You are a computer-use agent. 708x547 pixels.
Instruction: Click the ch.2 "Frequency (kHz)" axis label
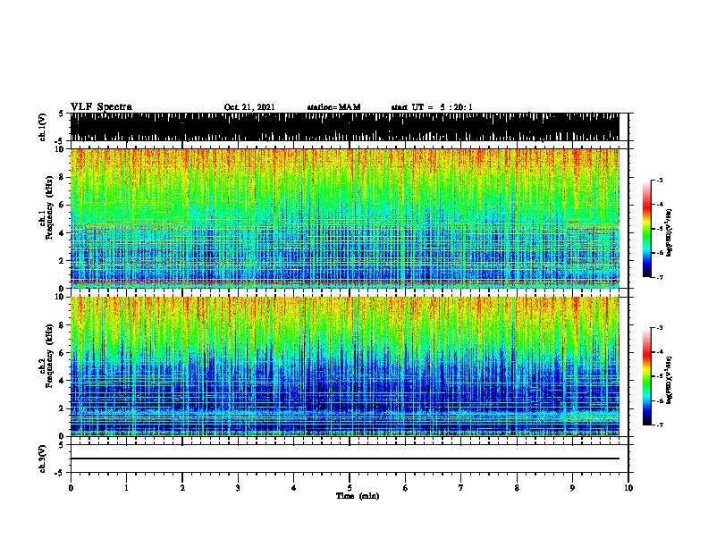49,356
